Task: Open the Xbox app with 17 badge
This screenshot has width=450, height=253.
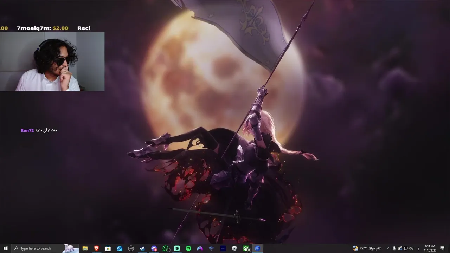Action: (x=246, y=248)
